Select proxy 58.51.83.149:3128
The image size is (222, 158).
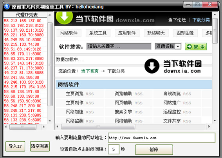pyautogui.click(x=23, y=49)
